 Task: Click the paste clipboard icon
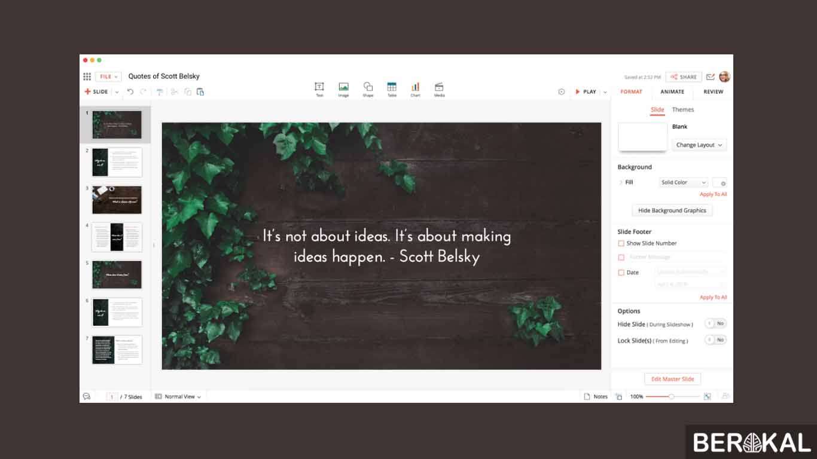(x=200, y=91)
